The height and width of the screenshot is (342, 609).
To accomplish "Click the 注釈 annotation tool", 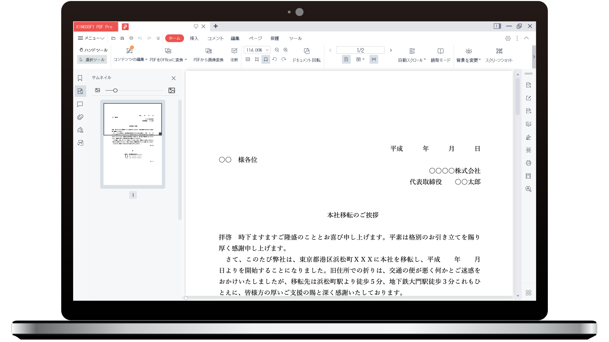I will (234, 55).
